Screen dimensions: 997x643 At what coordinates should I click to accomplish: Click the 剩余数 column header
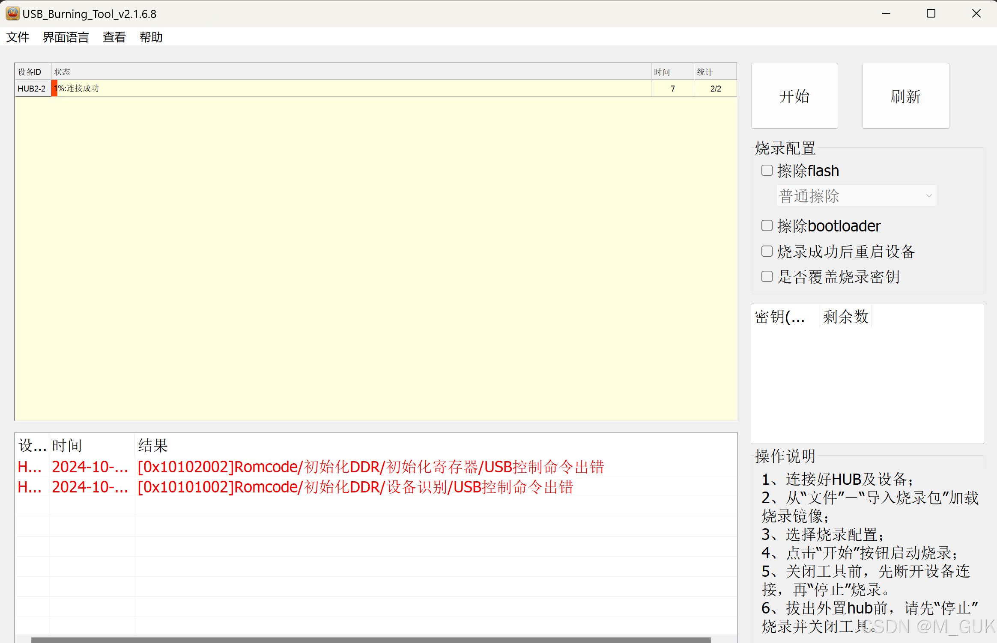[x=845, y=317]
